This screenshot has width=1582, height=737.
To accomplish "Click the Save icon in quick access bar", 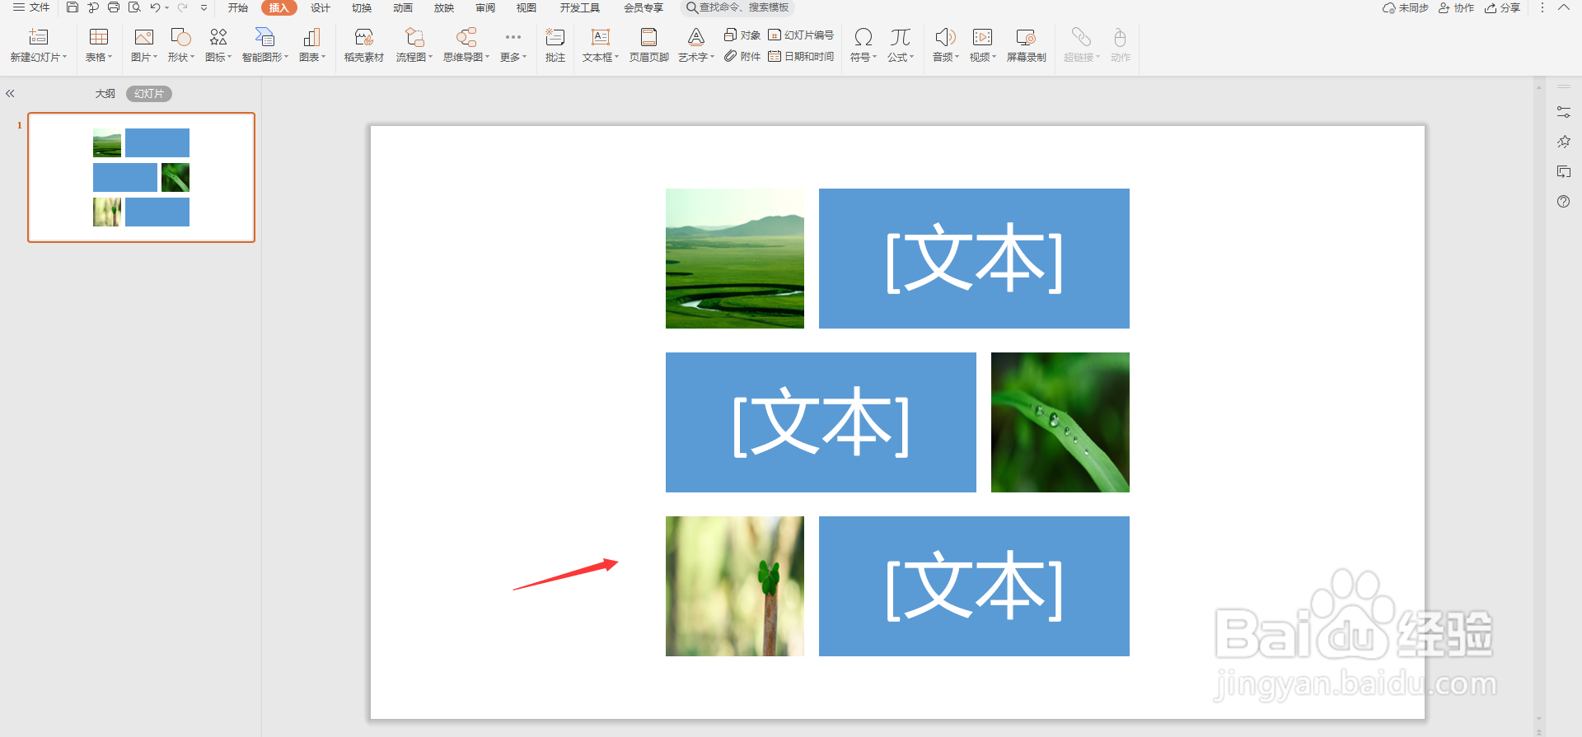I will pyautogui.click(x=73, y=7).
